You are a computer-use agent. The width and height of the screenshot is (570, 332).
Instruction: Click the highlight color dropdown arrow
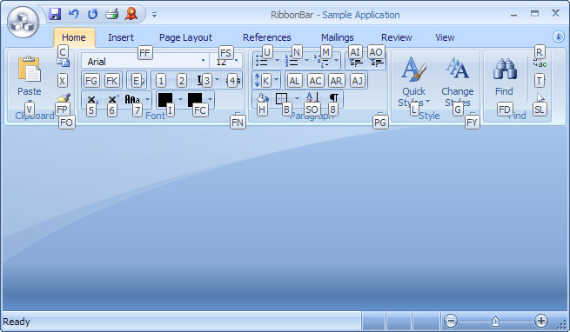click(x=180, y=99)
